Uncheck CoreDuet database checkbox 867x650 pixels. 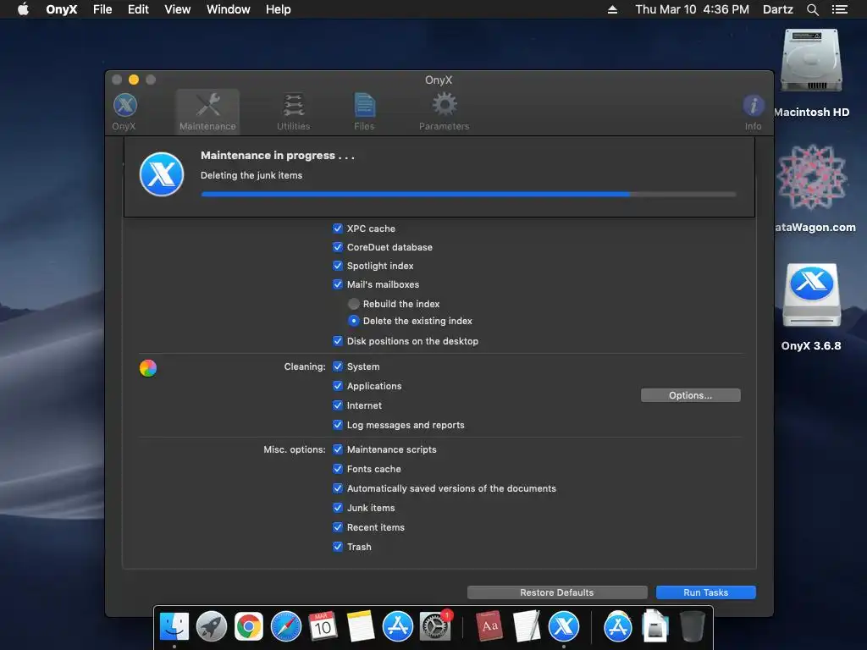tap(338, 247)
